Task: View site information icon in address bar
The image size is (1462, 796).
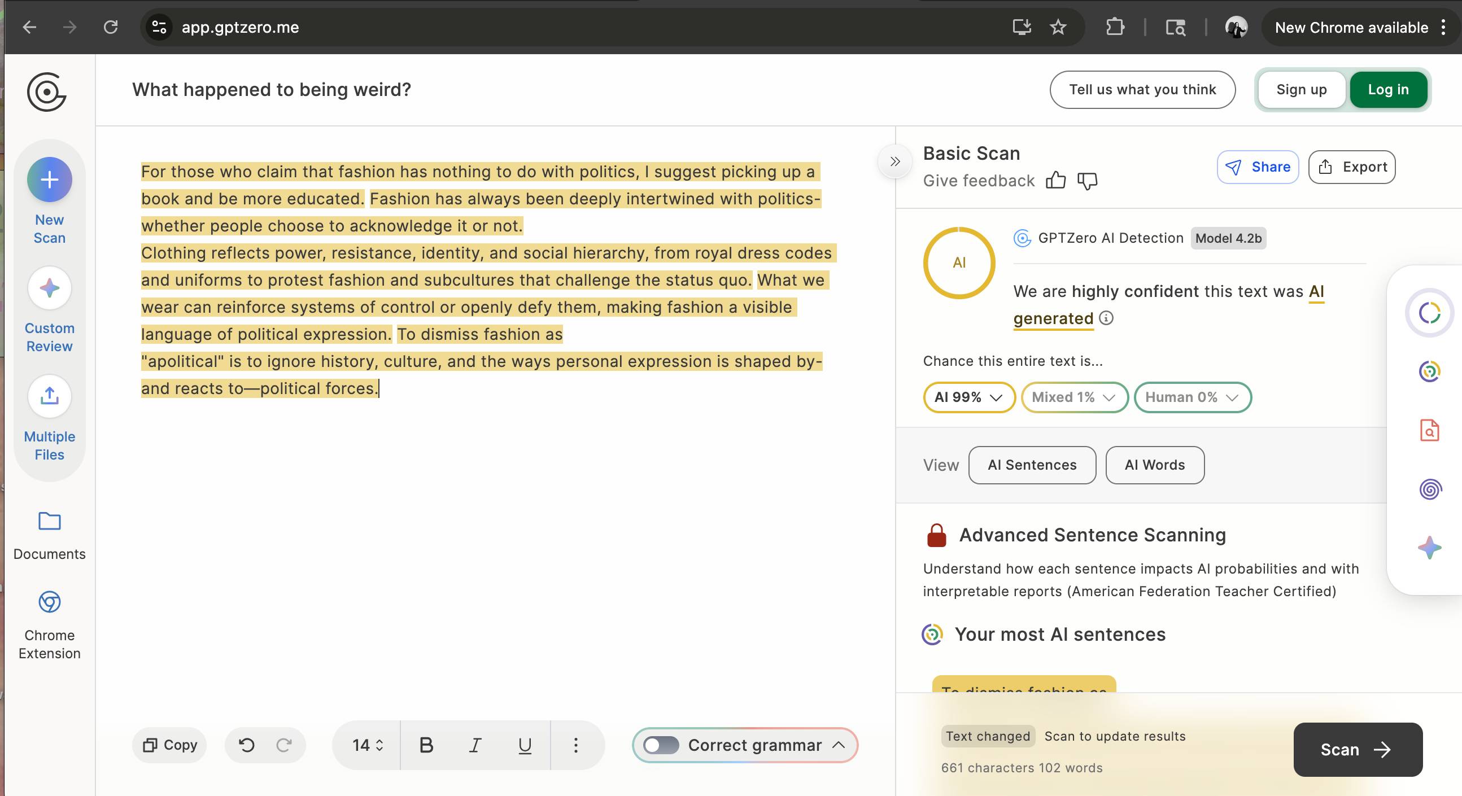Action: pos(159,27)
